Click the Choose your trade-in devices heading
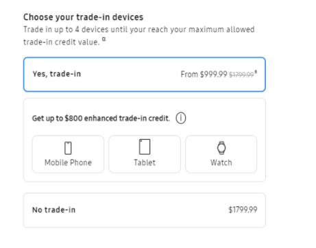Image resolution: width=316 pixels, height=248 pixels. point(83,17)
